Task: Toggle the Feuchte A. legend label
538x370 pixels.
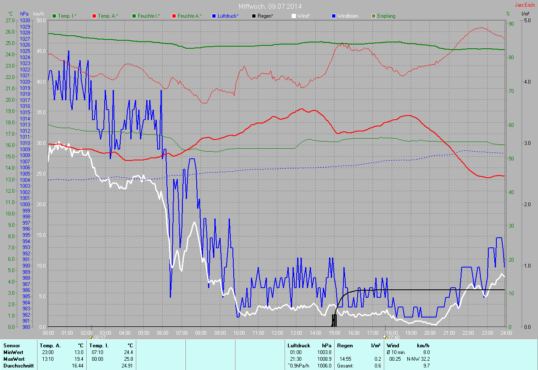Action: 189,16
